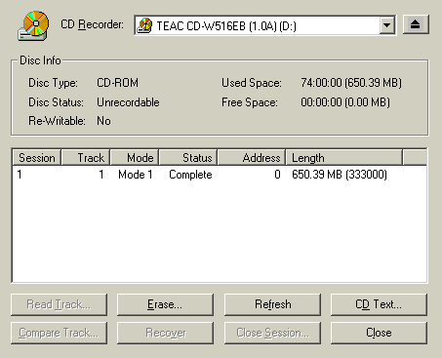Image resolution: width=442 pixels, height=358 pixels.
Task: Click the Close Session... button
Action: tap(272, 333)
